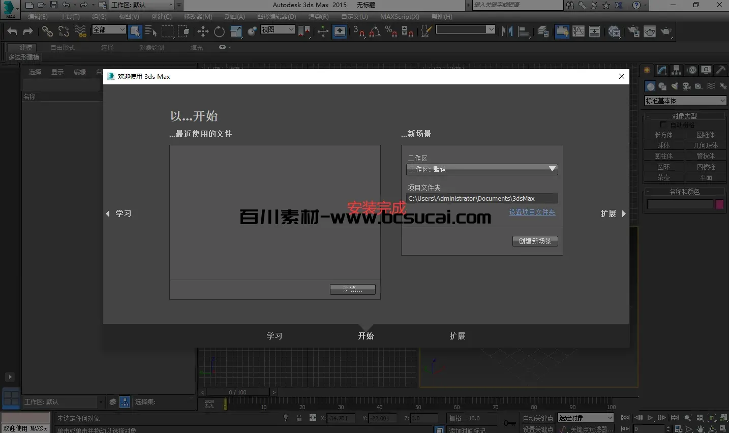Image resolution: width=729 pixels, height=433 pixels.
Task: Click the pink object color swatch
Action: coord(720,204)
